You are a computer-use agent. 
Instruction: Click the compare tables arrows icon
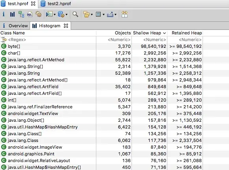coord(124,14)
